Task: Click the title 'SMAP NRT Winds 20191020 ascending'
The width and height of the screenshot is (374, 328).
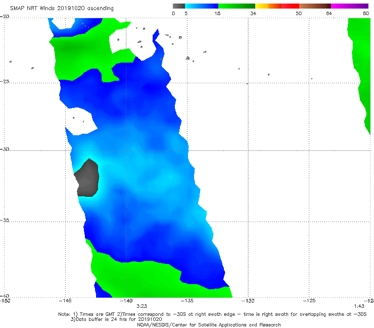Action: coord(62,8)
